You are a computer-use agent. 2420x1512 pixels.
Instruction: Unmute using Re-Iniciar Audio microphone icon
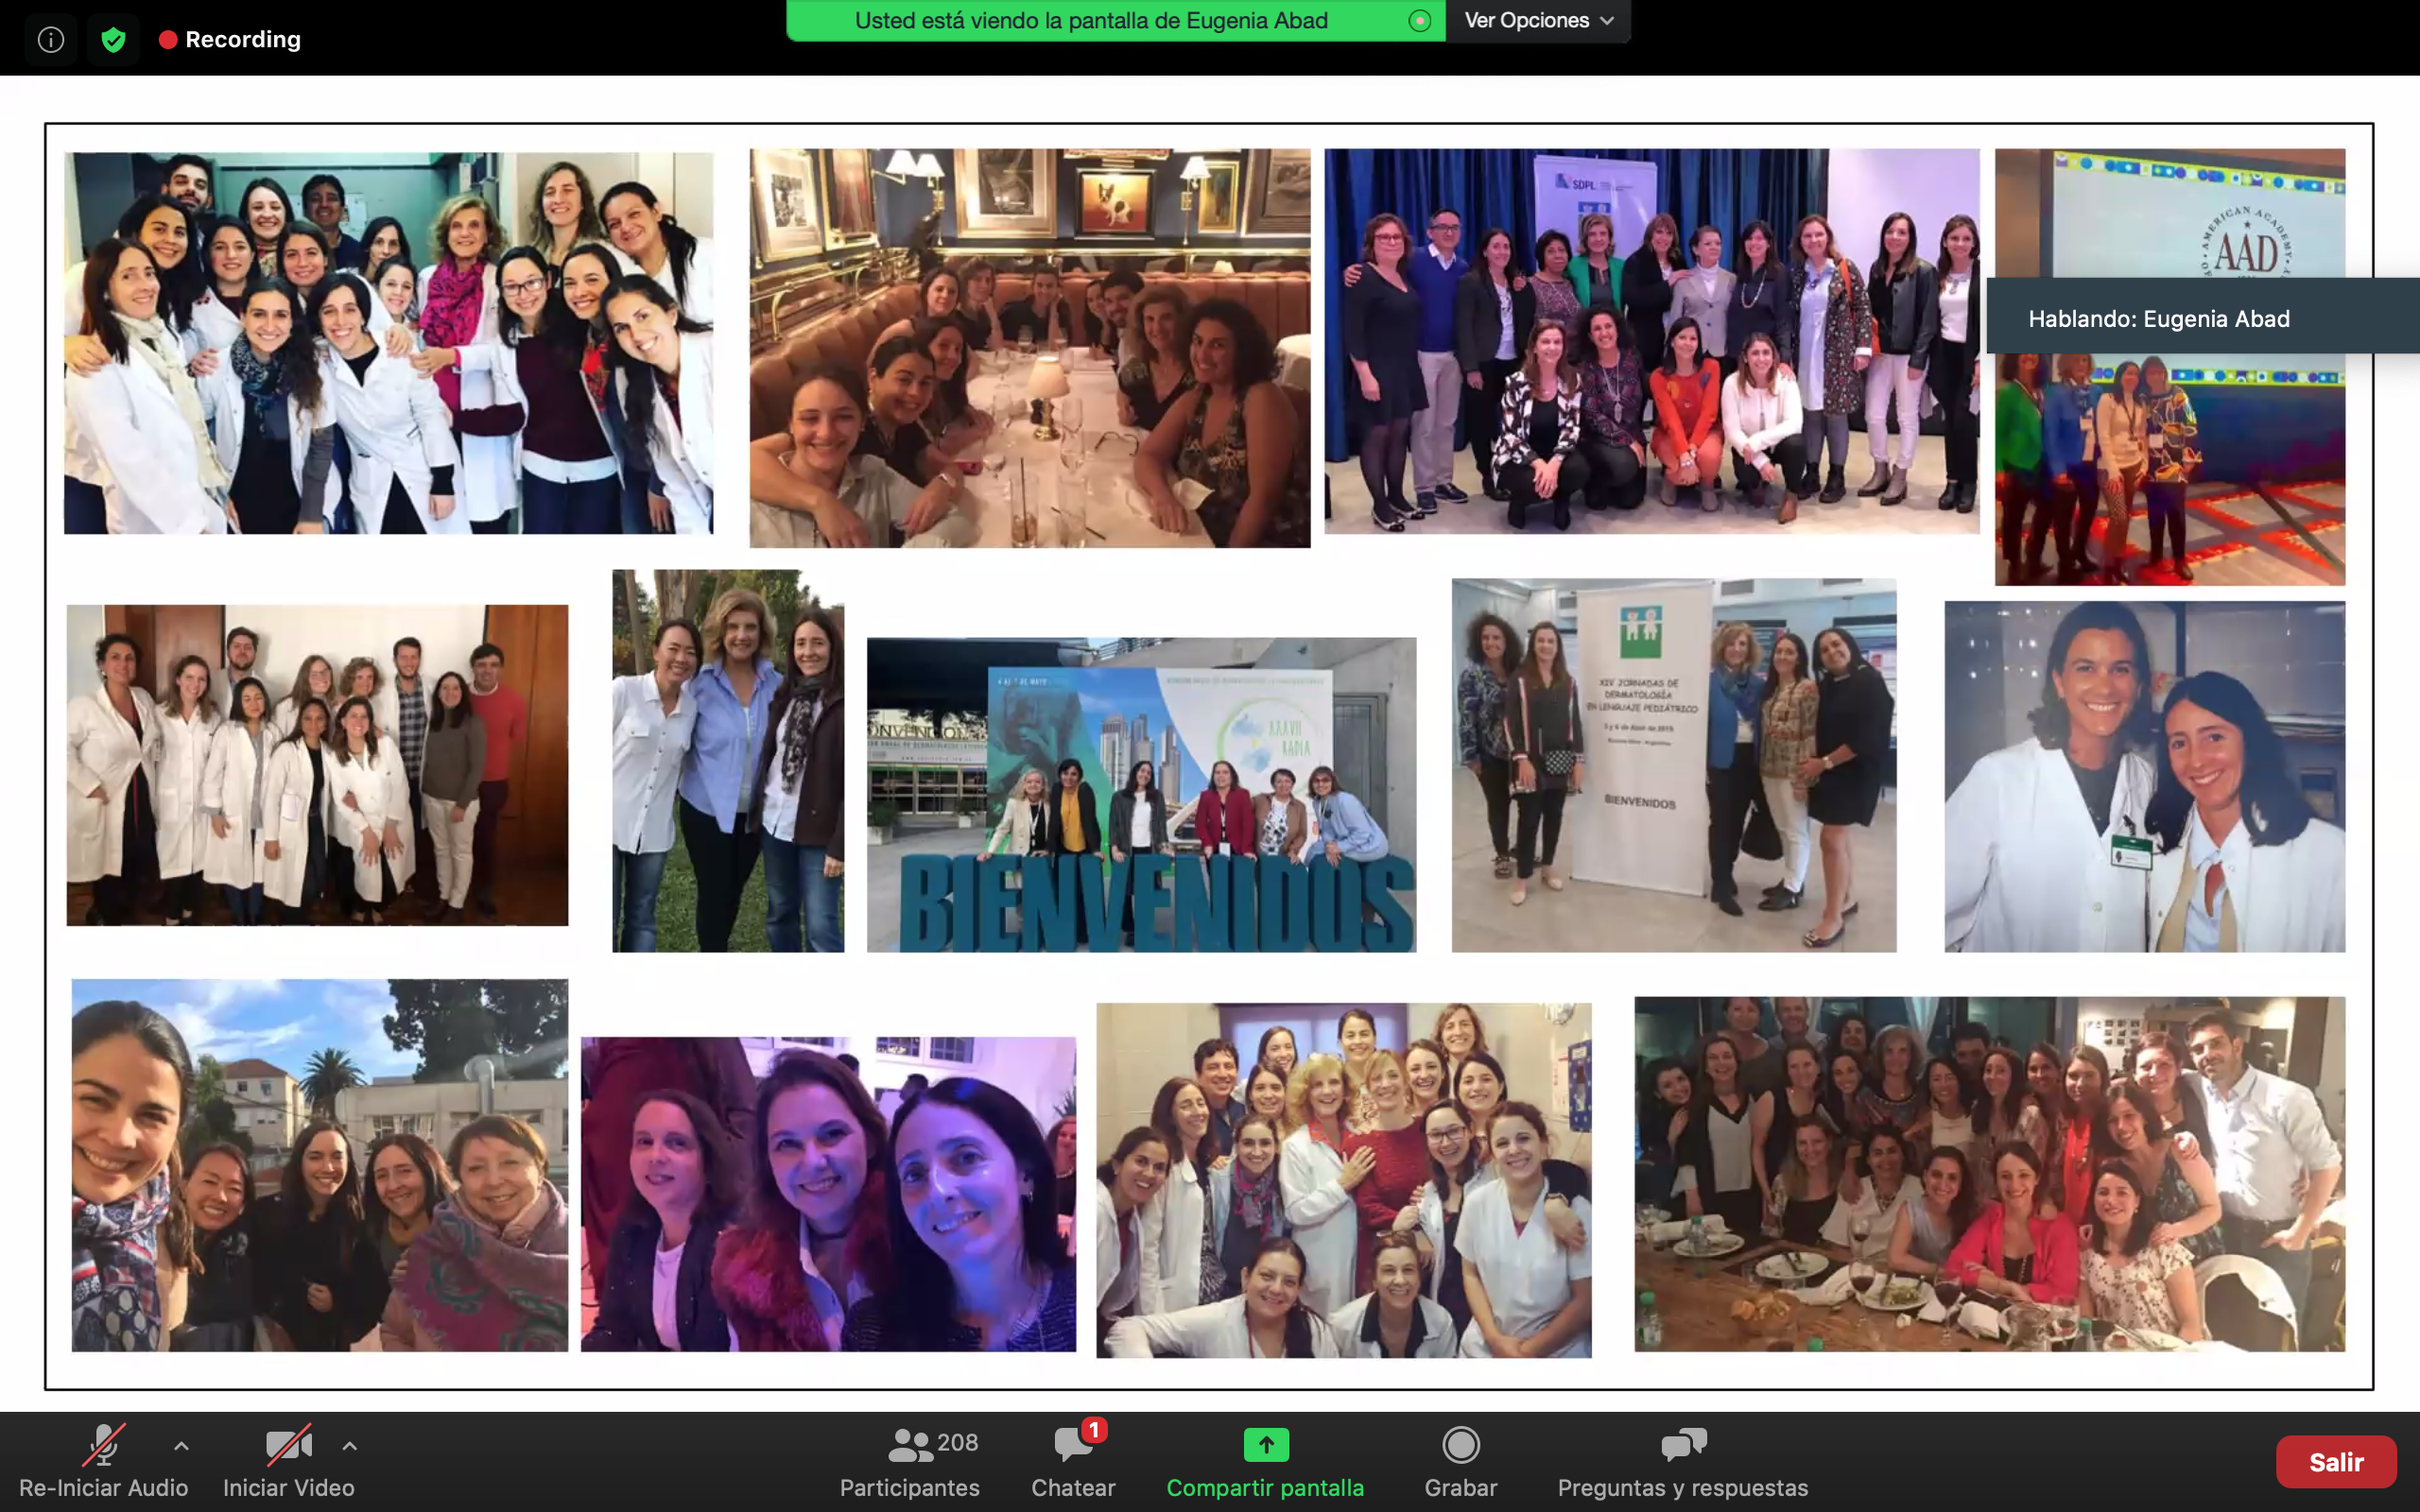click(103, 1446)
